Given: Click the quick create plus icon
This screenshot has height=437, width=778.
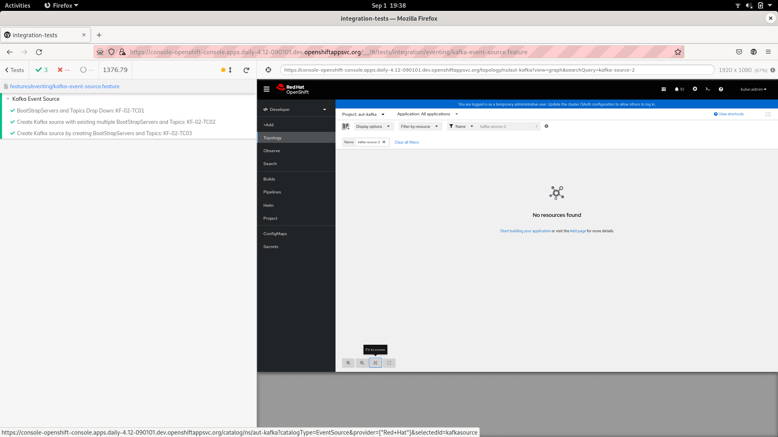Looking at the screenshot, I should coord(695,89).
